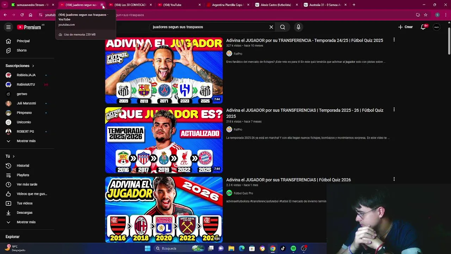Go back with the browser back arrow
This screenshot has width=451, height=254.
(x=5, y=15)
